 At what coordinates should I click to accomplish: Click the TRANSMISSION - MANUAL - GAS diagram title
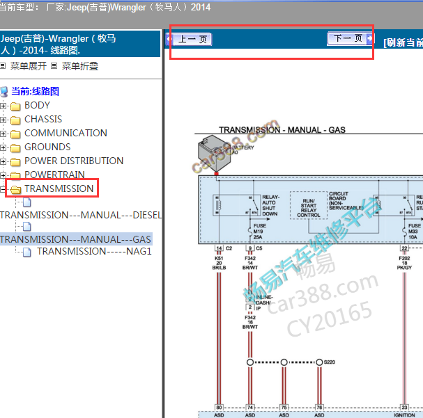282,130
